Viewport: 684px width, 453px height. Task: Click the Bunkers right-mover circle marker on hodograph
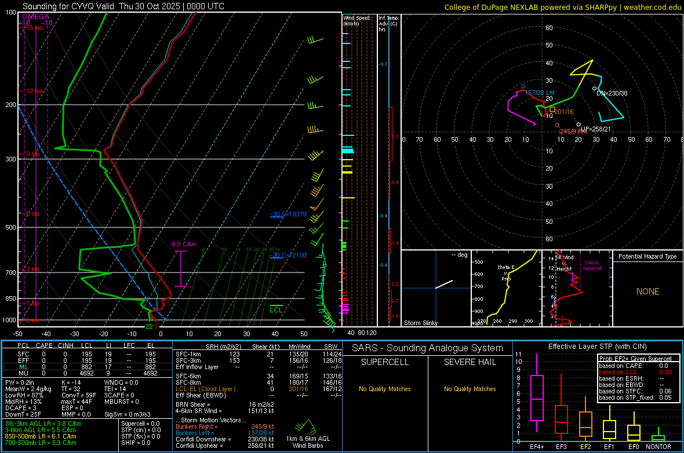(x=557, y=125)
